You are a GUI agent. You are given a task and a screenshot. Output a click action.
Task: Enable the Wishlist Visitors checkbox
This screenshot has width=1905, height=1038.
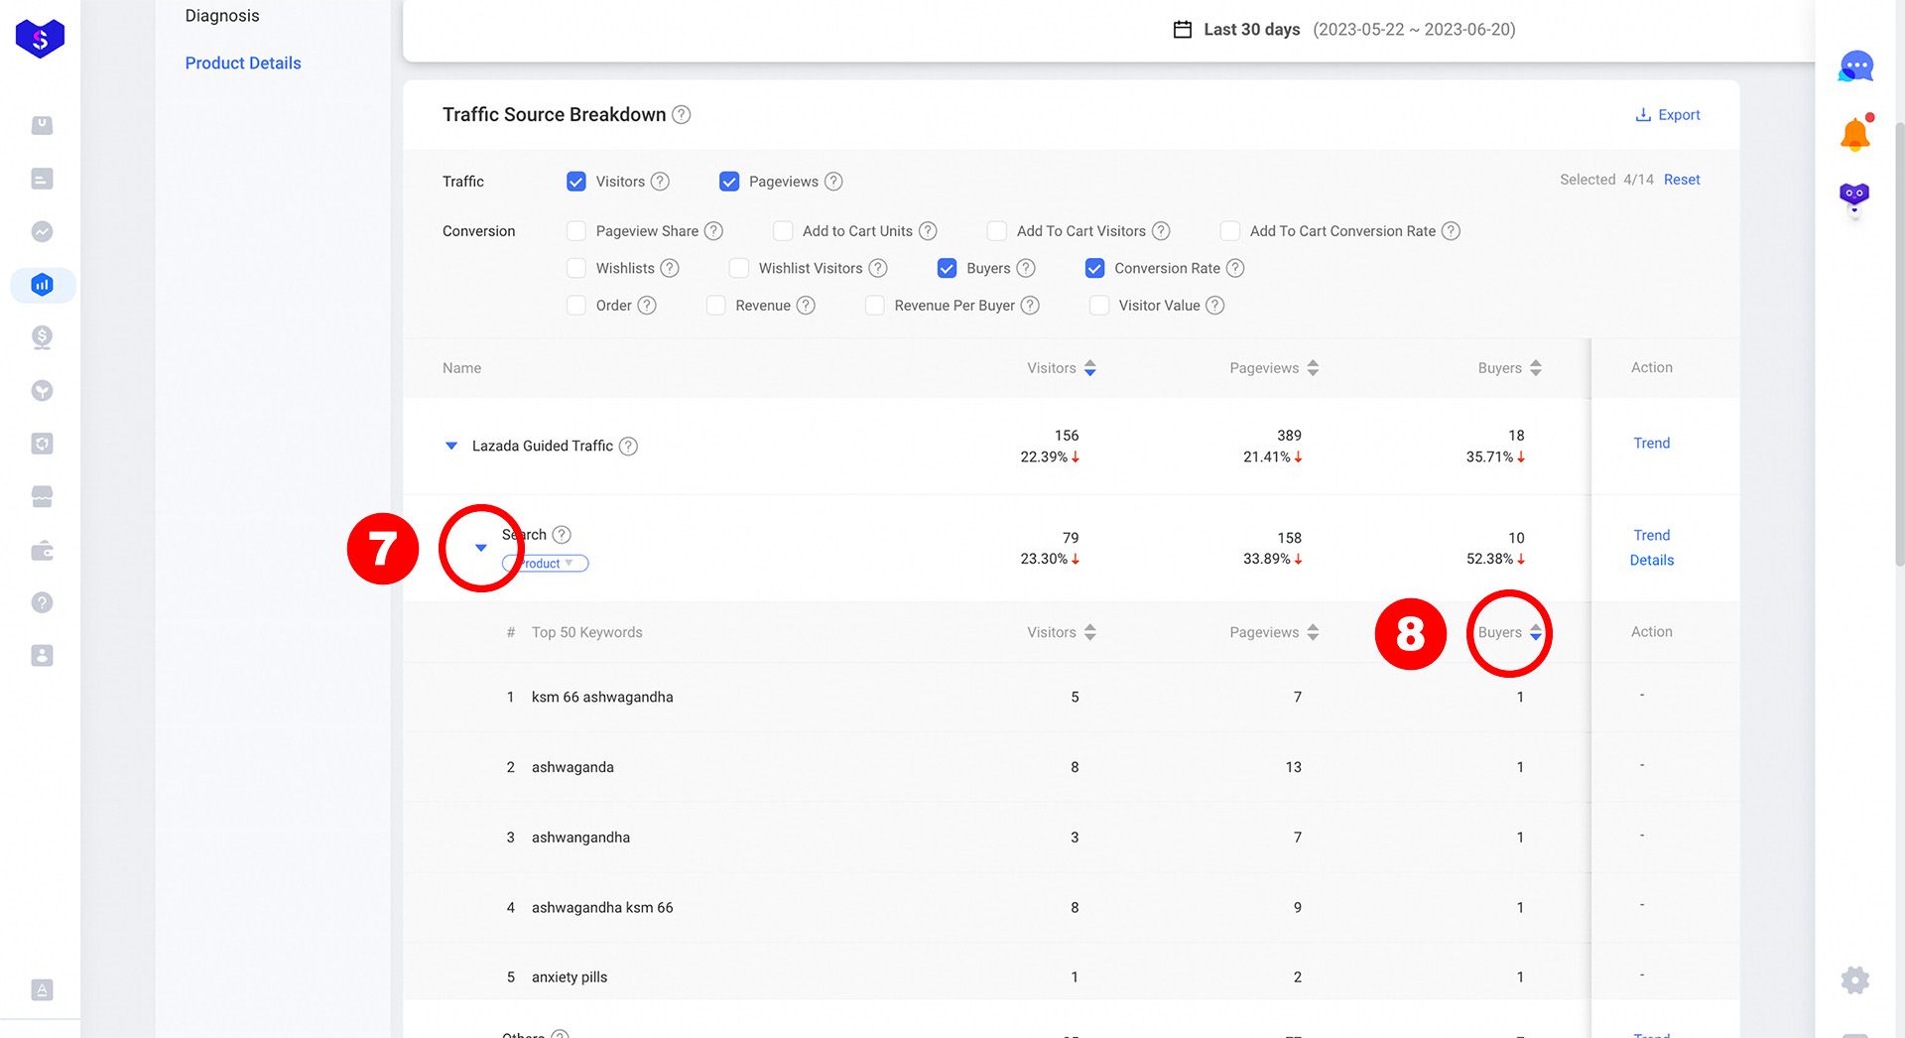tap(739, 268)
